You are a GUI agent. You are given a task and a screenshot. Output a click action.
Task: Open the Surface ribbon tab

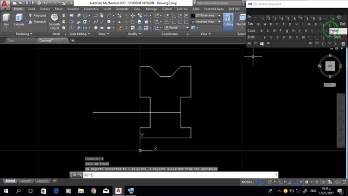(45, 9)
